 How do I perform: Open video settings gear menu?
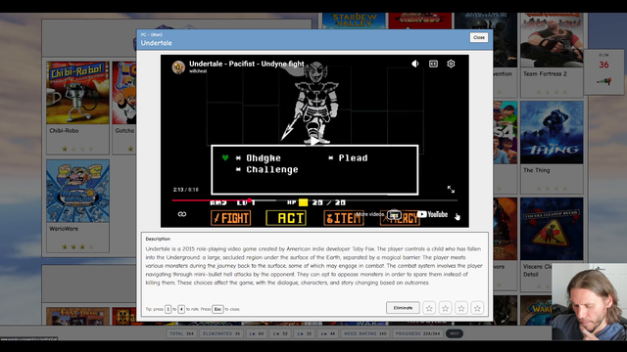(451, 64)
